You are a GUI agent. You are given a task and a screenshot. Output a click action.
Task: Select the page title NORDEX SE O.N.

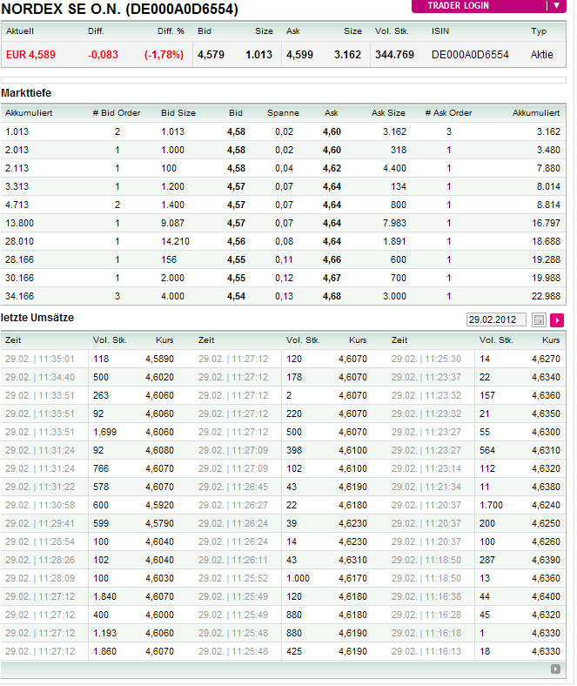(61, 9)
